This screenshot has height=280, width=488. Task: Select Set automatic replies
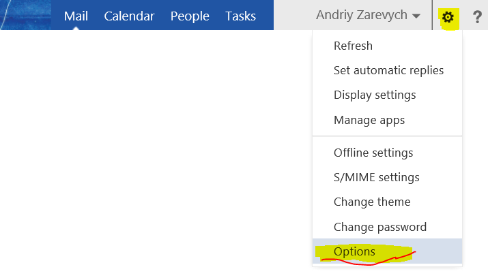(387, 70)
